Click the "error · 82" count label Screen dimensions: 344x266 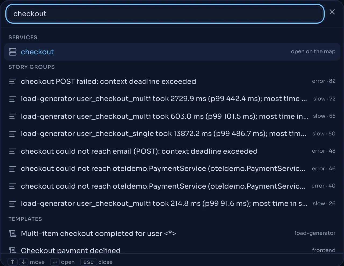[324, 81]
